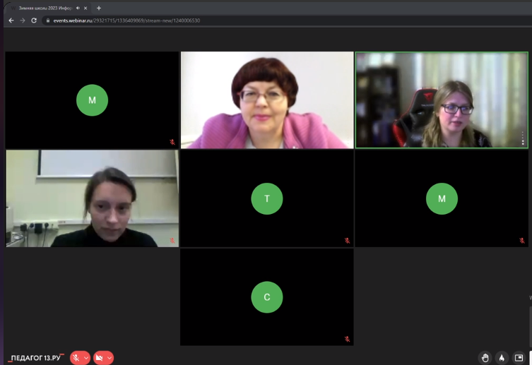This screenshot has height=365, width=532.
Task: Select the Зимняя школа 2023 browser tab
Action: click(x=42, y=8)
